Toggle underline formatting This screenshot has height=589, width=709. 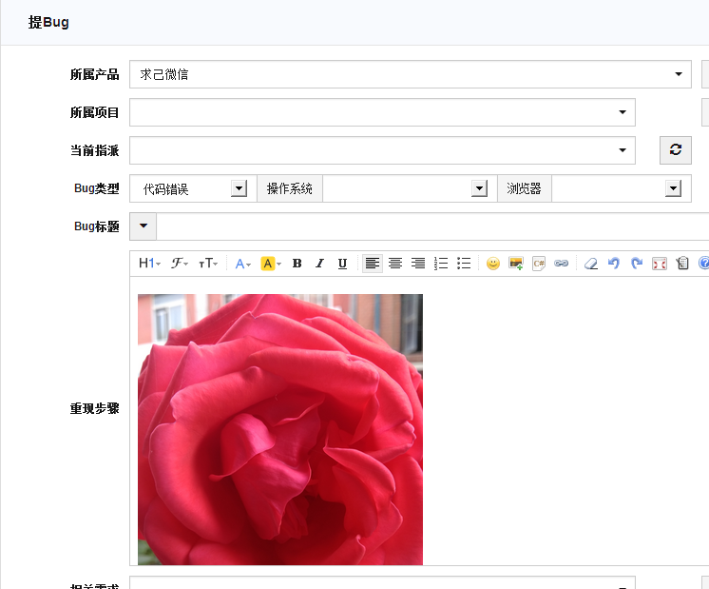pos(343,263)
